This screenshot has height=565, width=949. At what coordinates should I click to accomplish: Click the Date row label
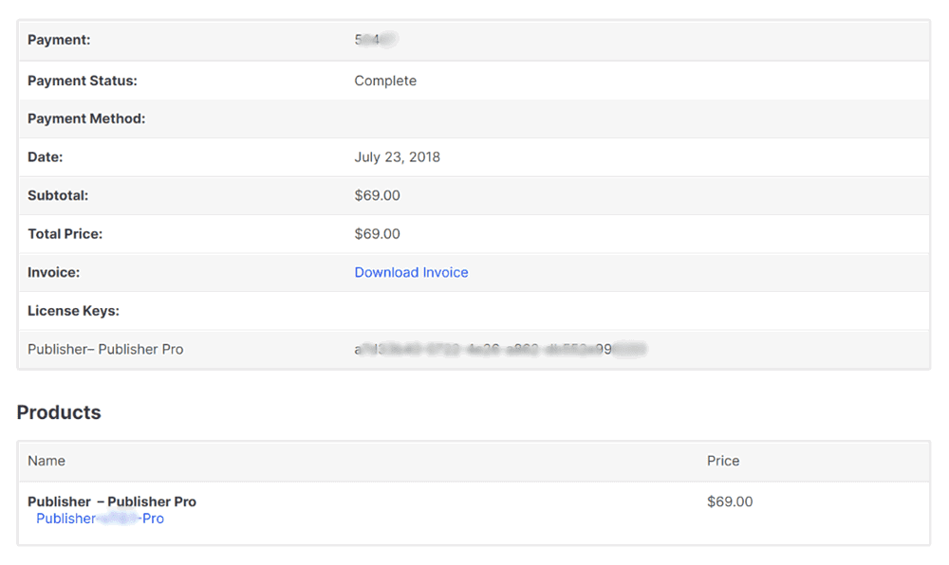(x=45, y=157)
